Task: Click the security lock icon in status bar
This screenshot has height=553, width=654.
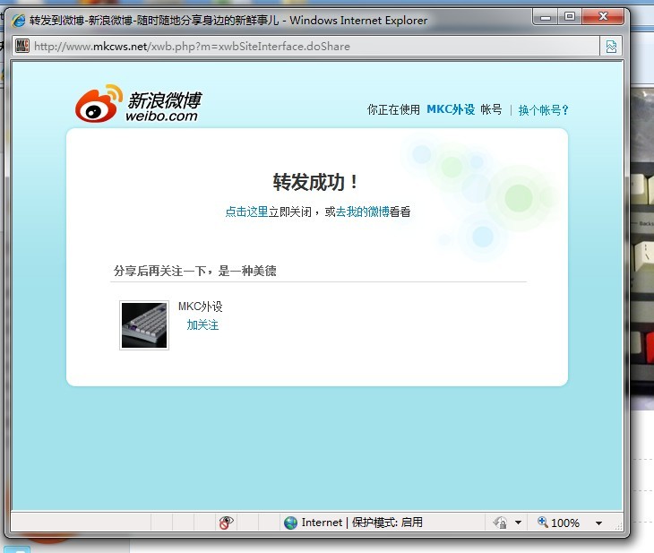Action: [500, 523]
